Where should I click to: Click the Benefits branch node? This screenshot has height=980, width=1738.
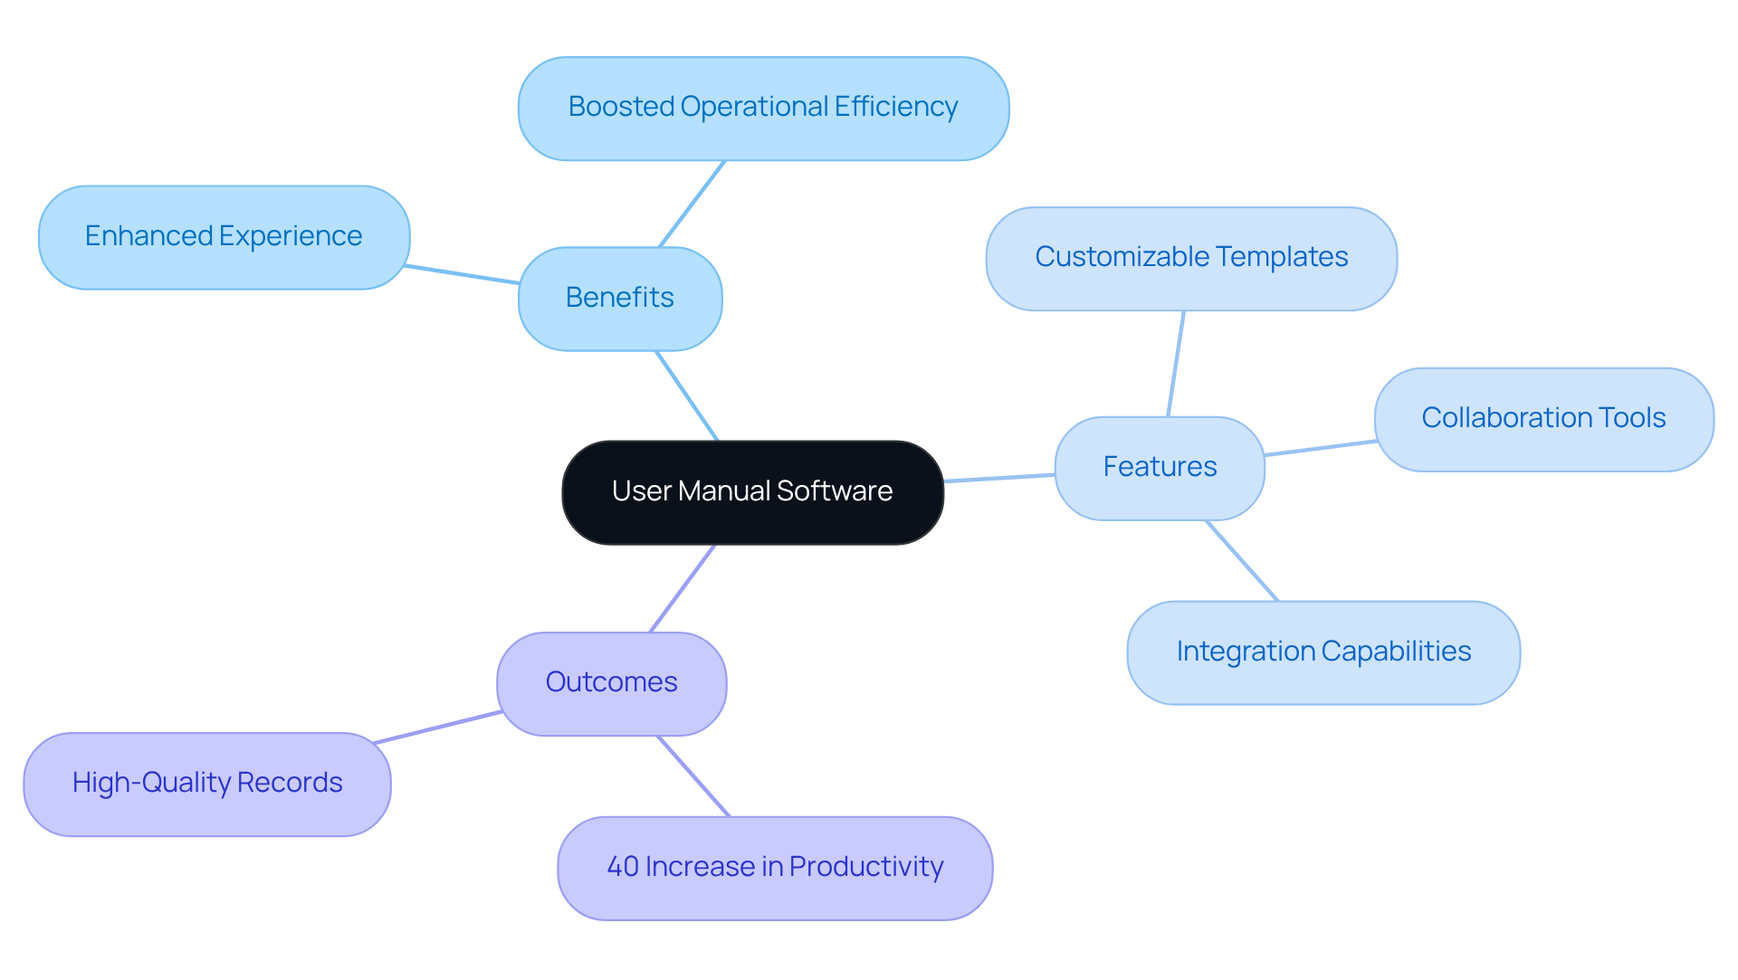click(620, 298)
